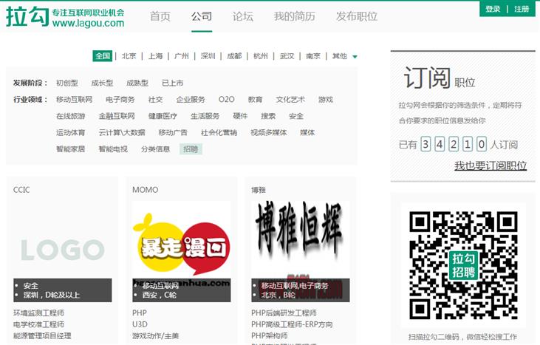Click the 暴走漫画 company logo
Screen dimensions: 540x345
pyautogui.click(x=182, y=244)
